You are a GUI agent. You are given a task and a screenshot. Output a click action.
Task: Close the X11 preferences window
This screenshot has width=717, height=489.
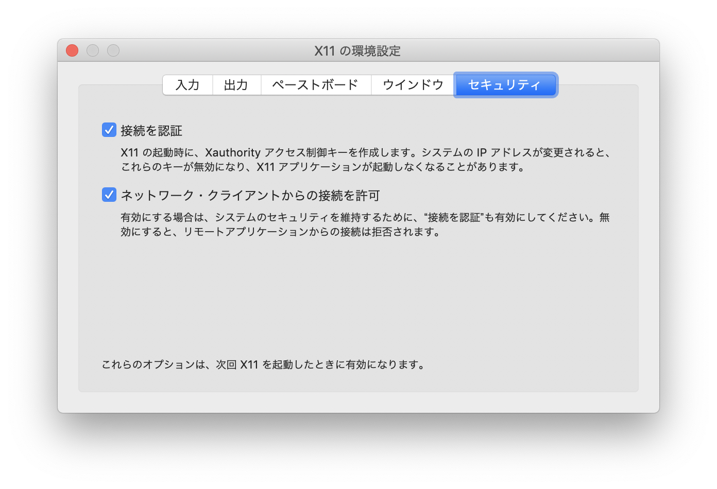coord(72,50)
